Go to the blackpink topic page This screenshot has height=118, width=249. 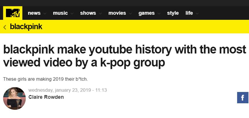point(26,27)
